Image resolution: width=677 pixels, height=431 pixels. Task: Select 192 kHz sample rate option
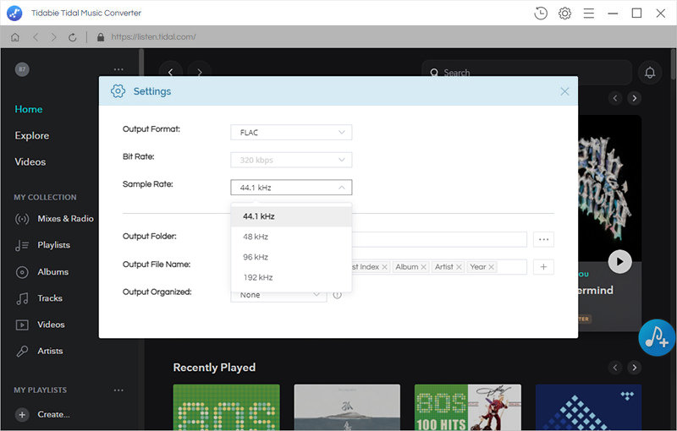point(291,277)
